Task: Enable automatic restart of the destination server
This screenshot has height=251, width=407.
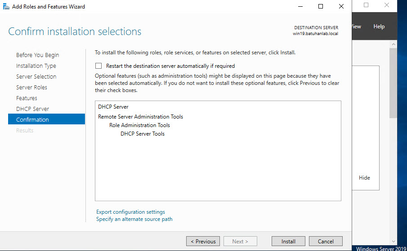Action: pos(98,66)
